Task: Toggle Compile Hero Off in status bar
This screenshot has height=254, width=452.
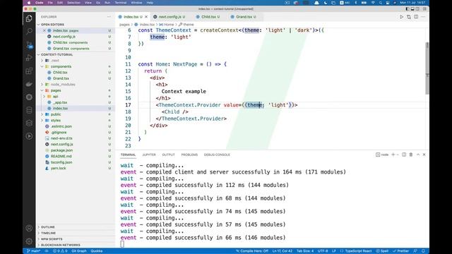Action: (252, 251)
